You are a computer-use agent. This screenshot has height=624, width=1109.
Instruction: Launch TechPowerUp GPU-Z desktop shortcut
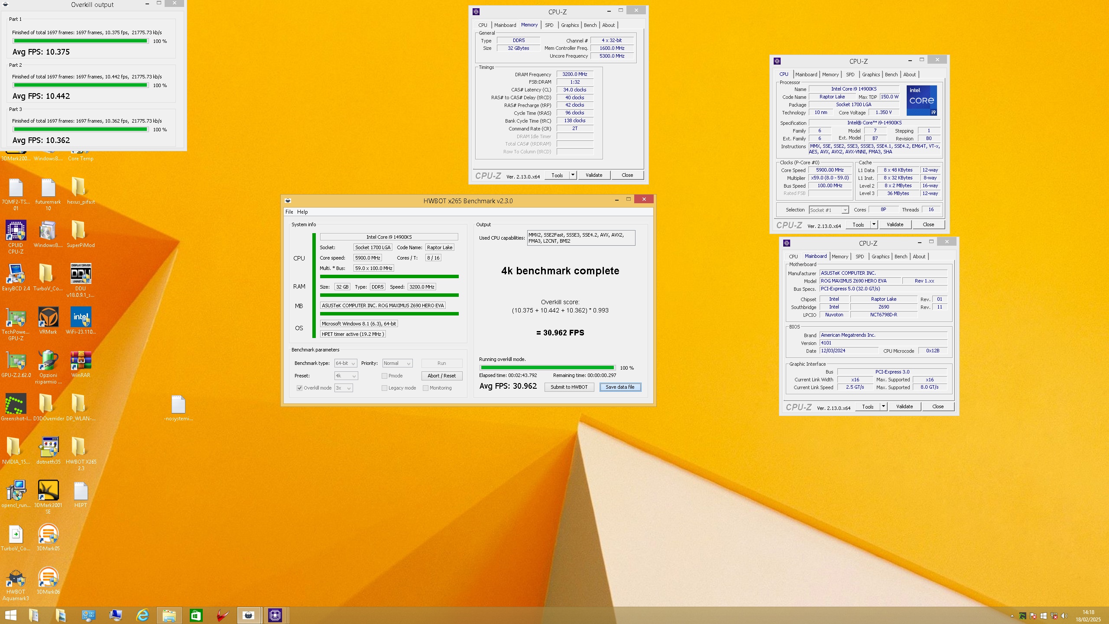(x=16, y=323)
